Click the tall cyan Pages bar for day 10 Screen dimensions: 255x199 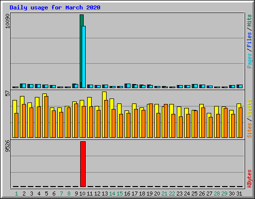click(84, 57)
